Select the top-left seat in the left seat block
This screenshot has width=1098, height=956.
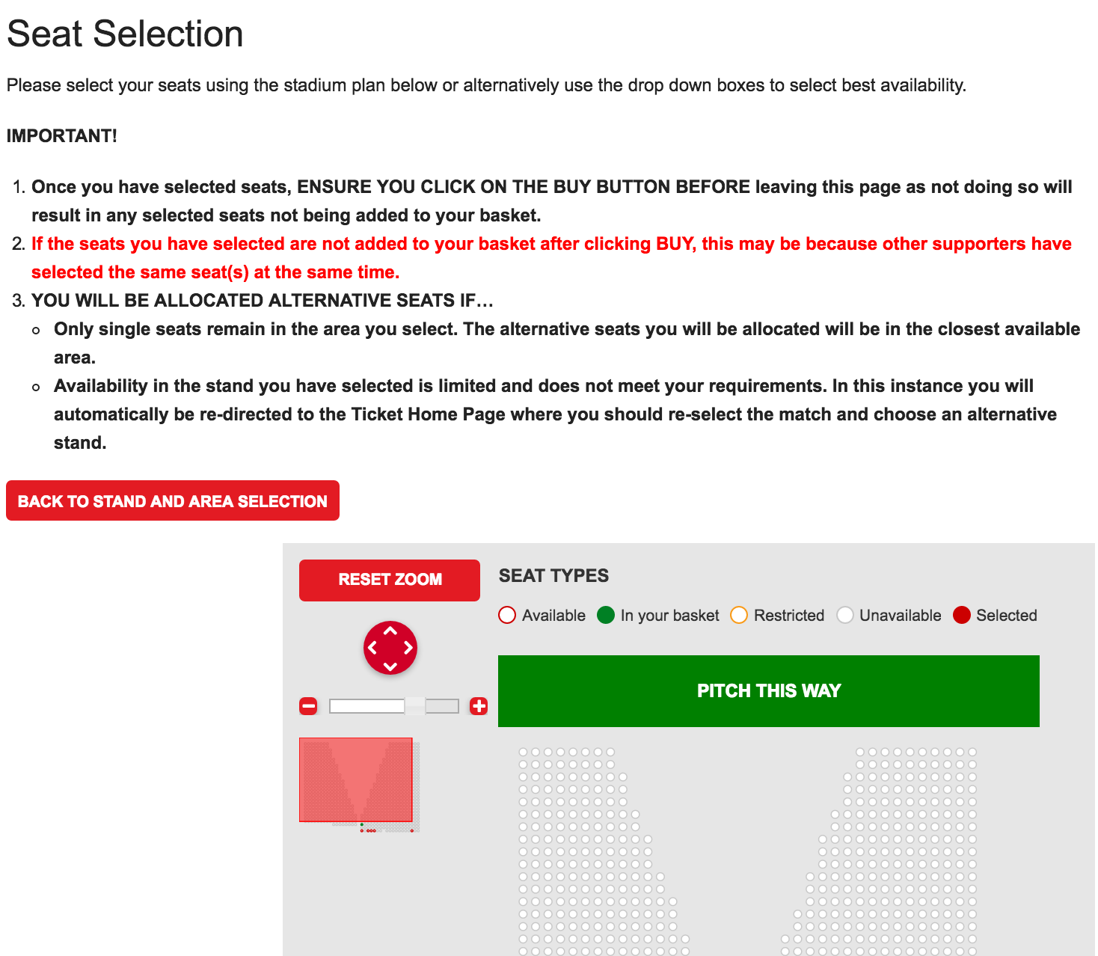[x=524, y=752]
